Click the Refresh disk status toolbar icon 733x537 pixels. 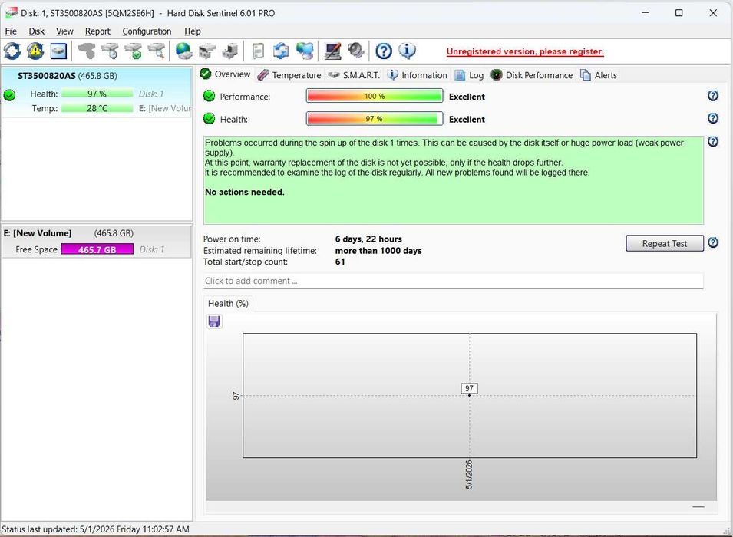tap(12, 51)
